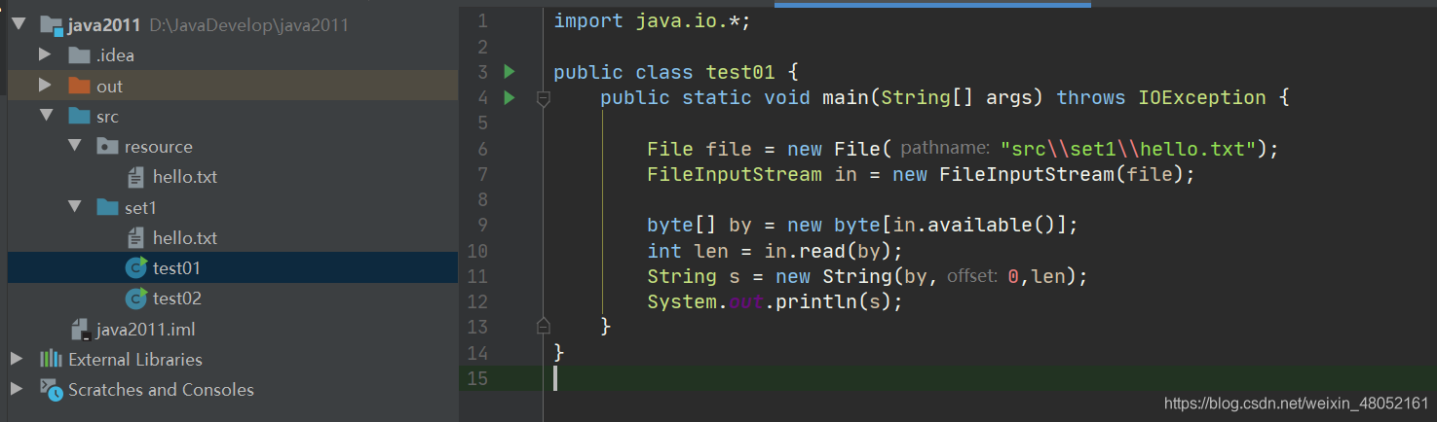Viewport: 1437px width, 422px height.
Task: Select the resource folder row
Action: pyautogui.click(x=232, y=147)
